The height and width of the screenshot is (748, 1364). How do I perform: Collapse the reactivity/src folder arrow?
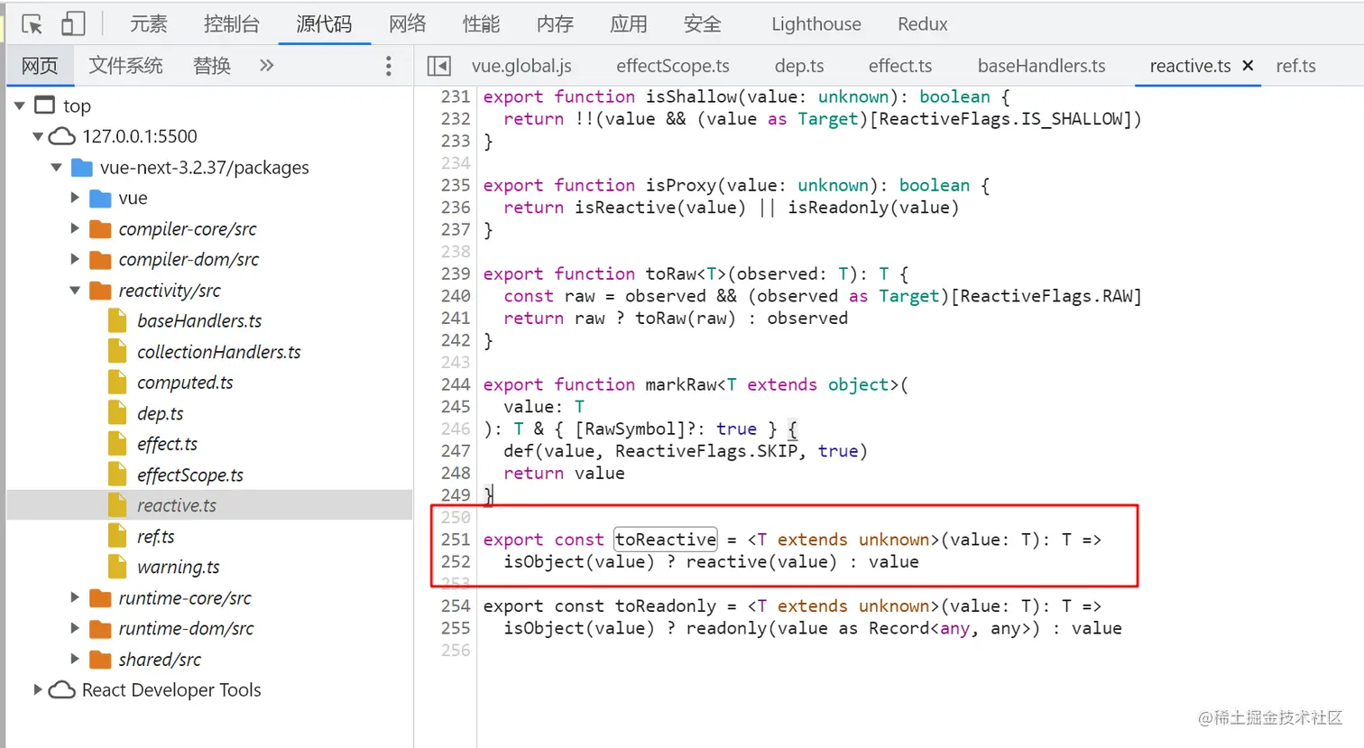pos(75,291)
